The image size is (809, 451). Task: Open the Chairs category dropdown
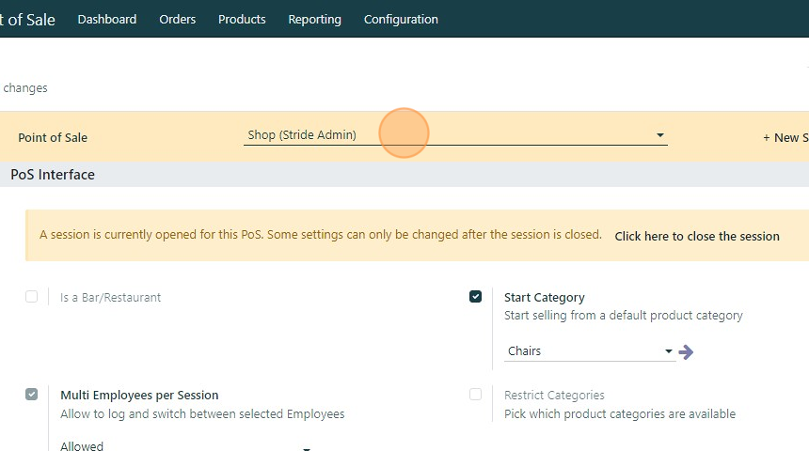click(669, 351)
